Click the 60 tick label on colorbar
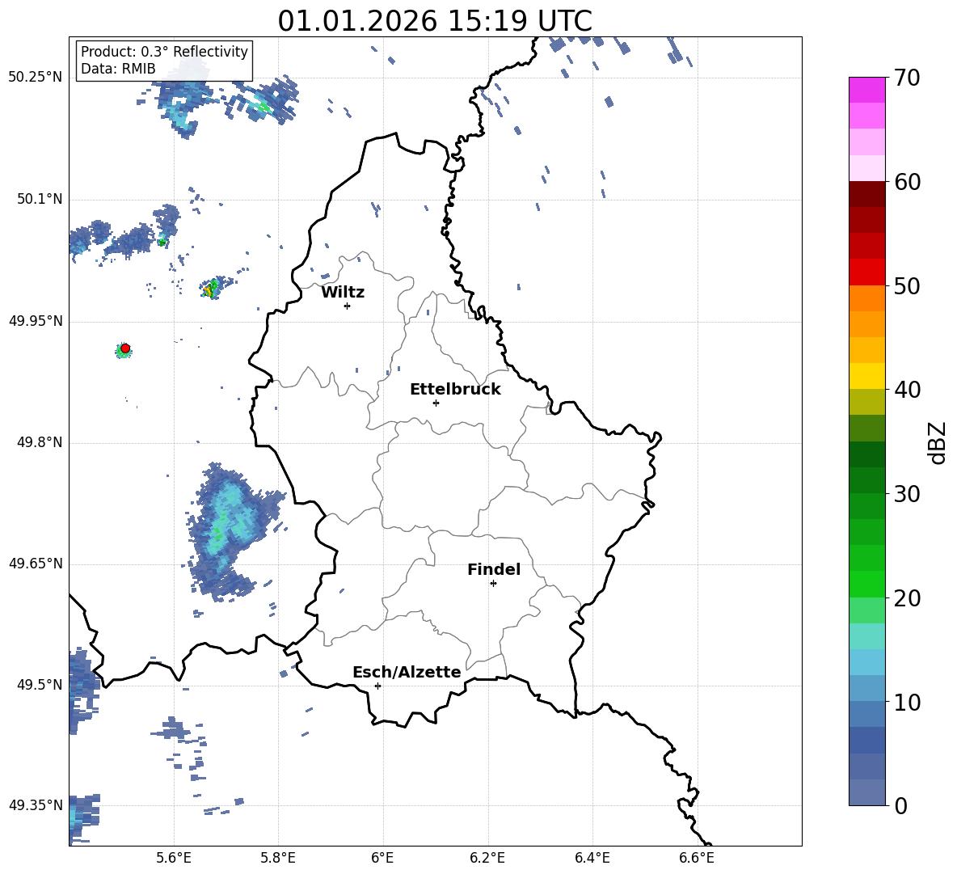This screenshot has width=957, height=874. click(907, 182)
